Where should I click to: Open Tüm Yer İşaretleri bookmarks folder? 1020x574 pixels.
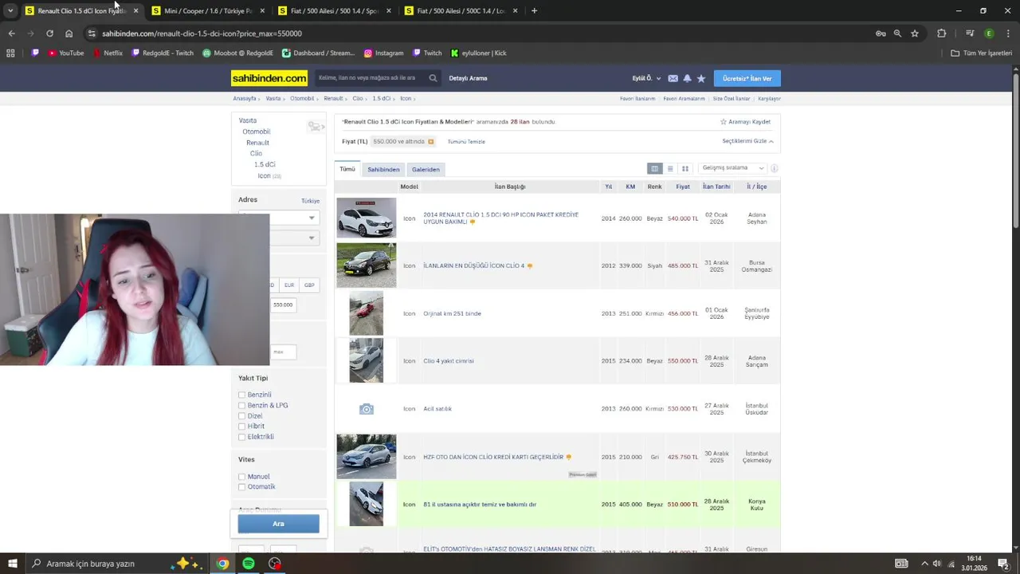(x=982, y=53)
